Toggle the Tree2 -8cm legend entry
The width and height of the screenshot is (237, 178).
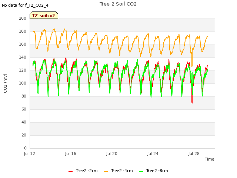[153, 171]
